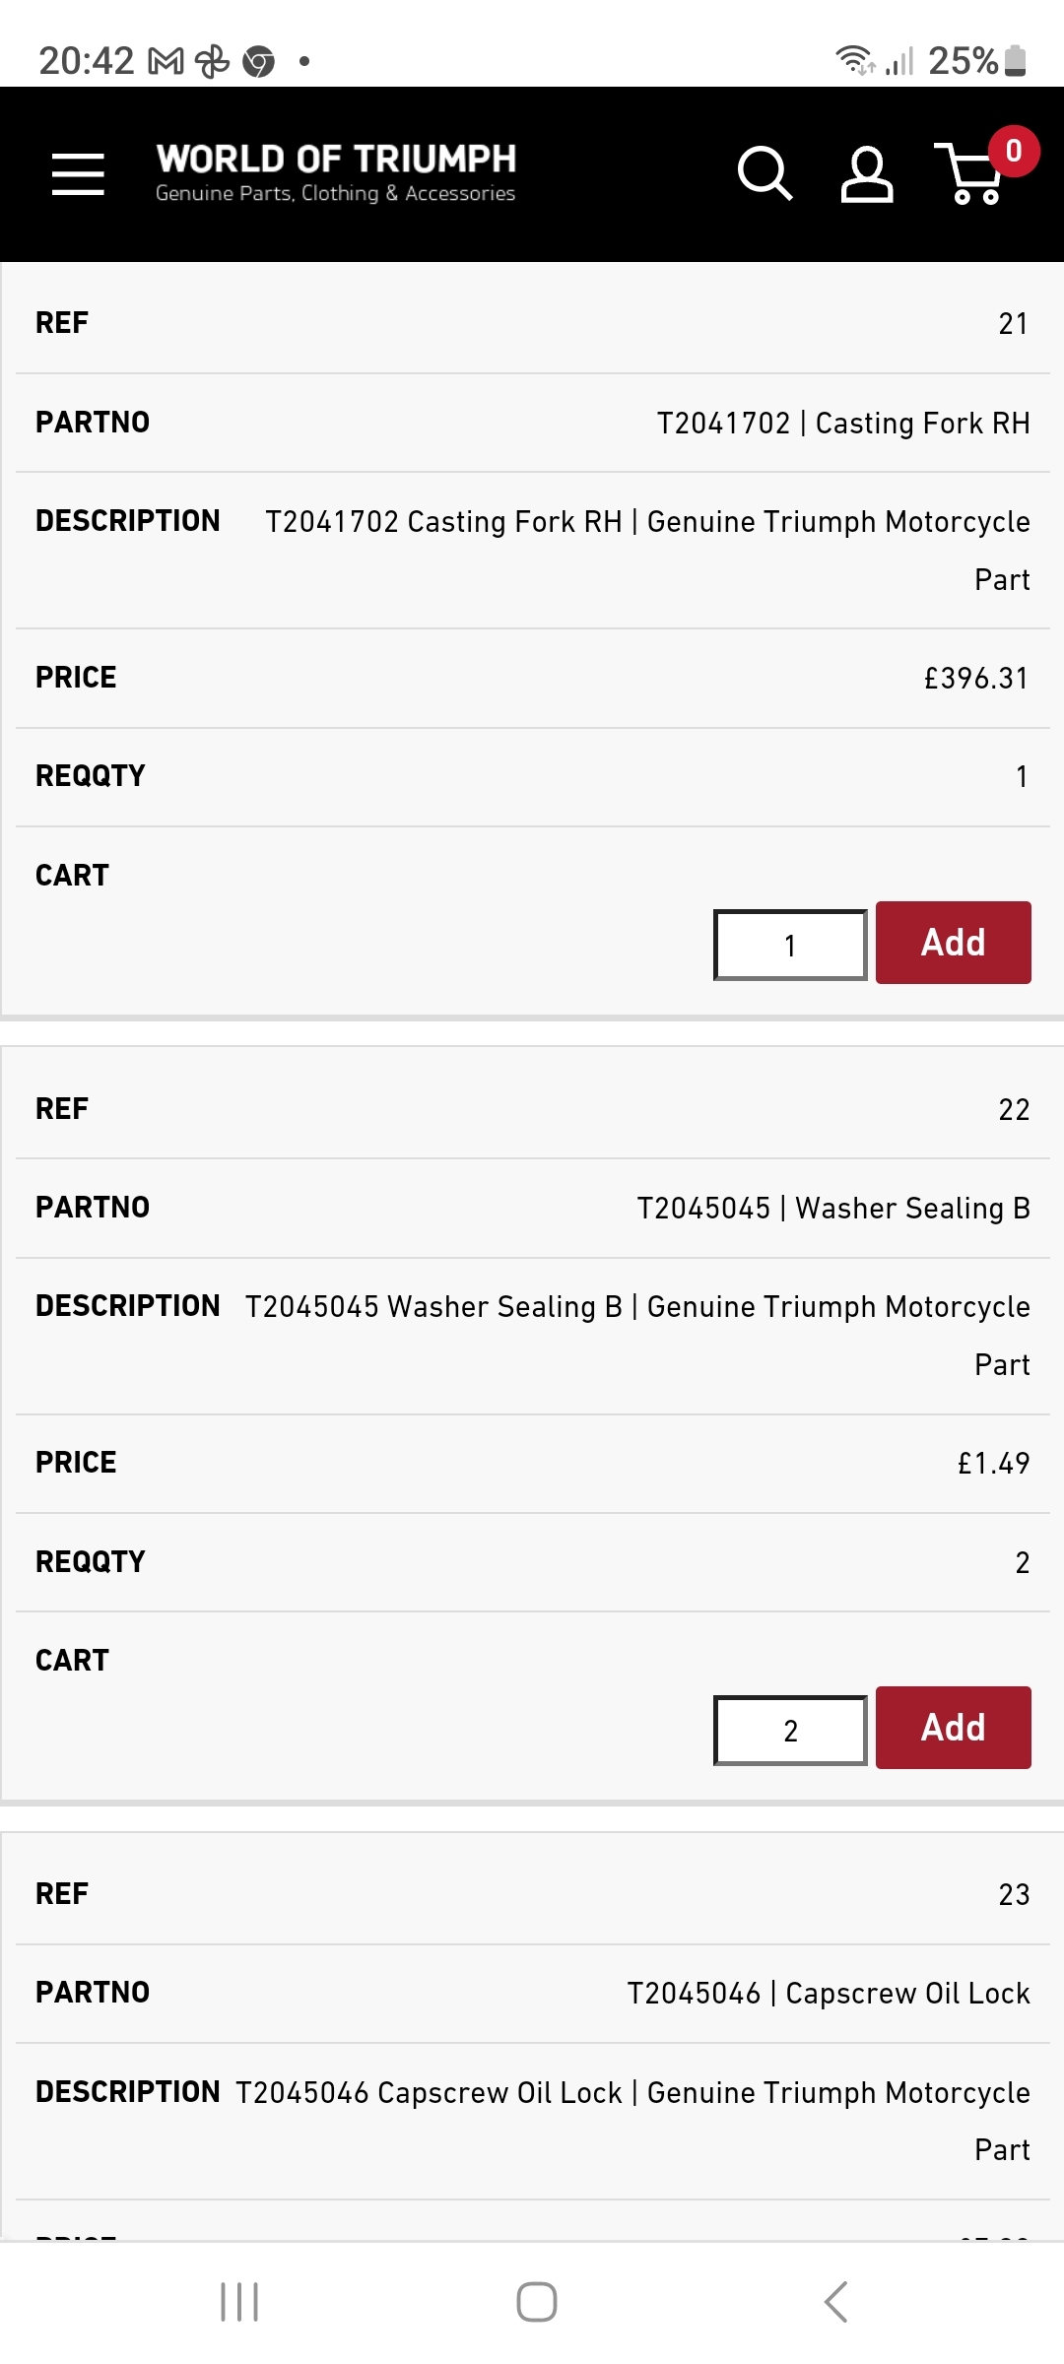Tap the Wi-Fi signal status icon
The width and height of the screenshot is (1064, 2364).
pos(854,61)
